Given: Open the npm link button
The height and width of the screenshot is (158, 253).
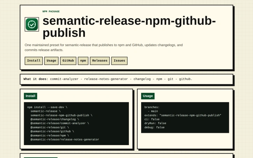Looking at the screenshot, I should [x=83, y=61].
